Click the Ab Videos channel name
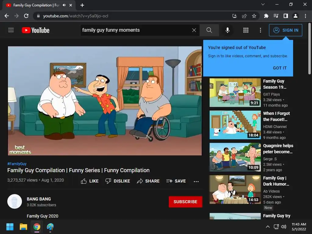The height and width of the screenshot is (234, 312). pos(271,191)
